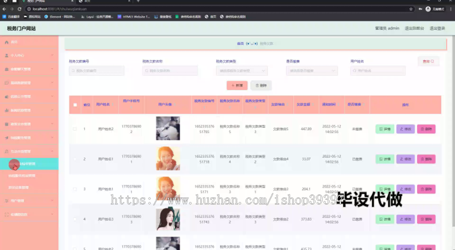Select the highlighted teal sidebar submenu item
The width and height of the screenshot is (455, 250).
tap(29, 164)
